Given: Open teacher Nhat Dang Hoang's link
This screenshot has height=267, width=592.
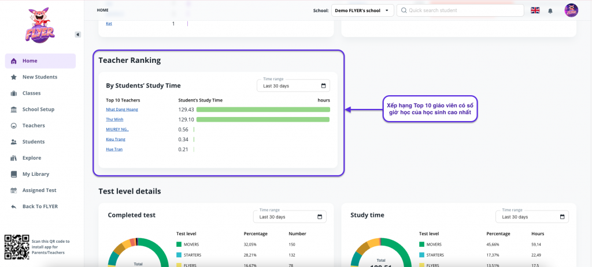Looking at the screenshot, I should click(122, 109).
